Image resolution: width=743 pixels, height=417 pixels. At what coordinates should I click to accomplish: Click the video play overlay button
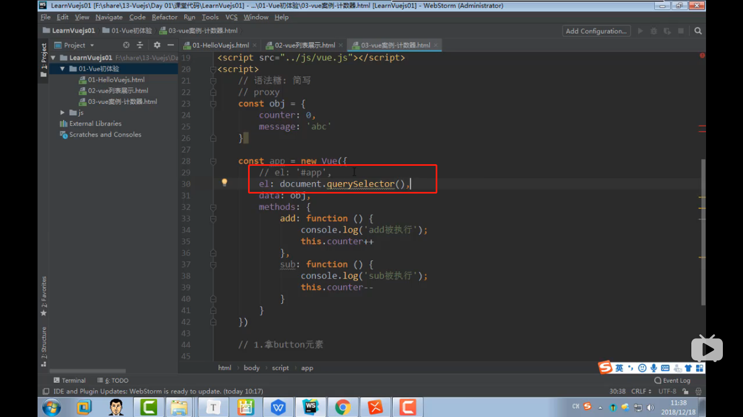point(707,348)
